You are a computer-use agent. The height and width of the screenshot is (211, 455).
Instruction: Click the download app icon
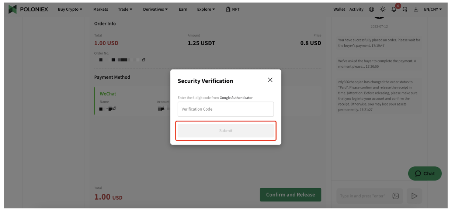(x=416, y=9)
